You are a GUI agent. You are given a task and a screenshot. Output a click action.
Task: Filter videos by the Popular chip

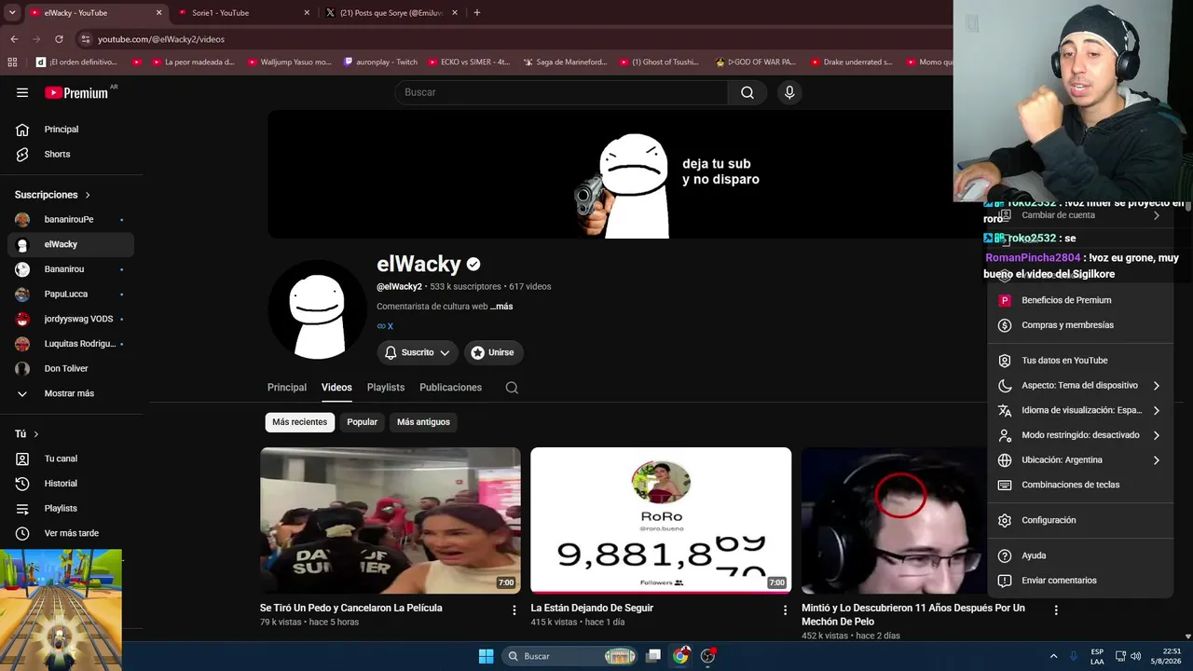click(x=362, y=422)
